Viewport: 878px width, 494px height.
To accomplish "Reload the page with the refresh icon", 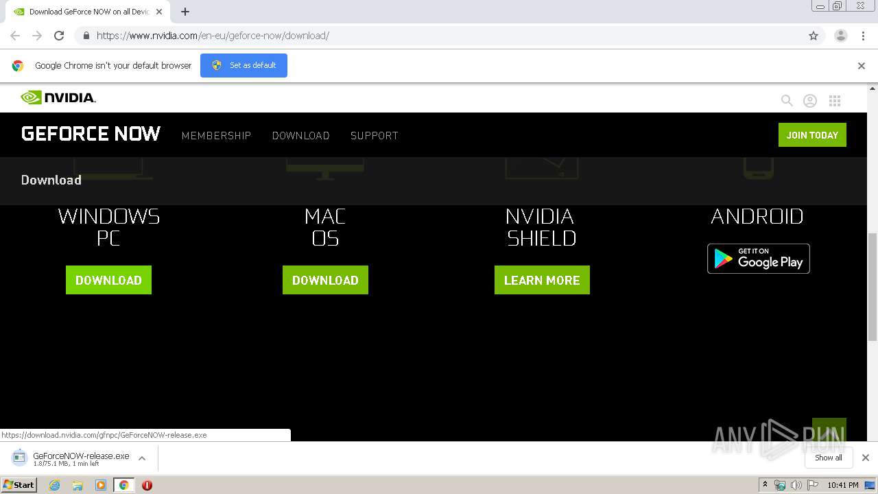I will tap(59, 36).
